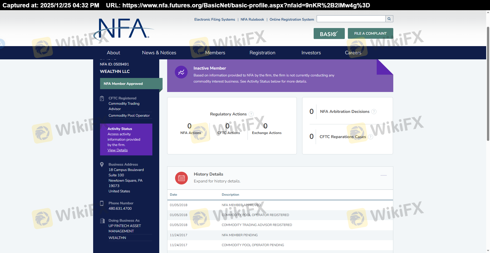Click the Inactive Member heading

[x=210, y=68]
